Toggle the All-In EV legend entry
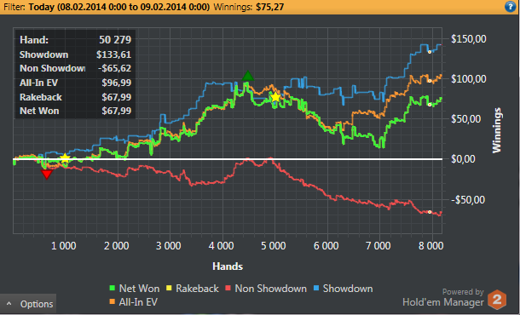The image size is (520, 315). pos(133,302)
